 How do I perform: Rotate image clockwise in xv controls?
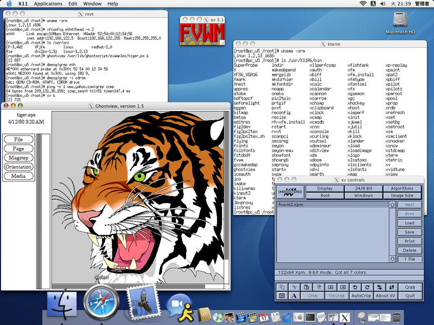(x=367, y=287)
